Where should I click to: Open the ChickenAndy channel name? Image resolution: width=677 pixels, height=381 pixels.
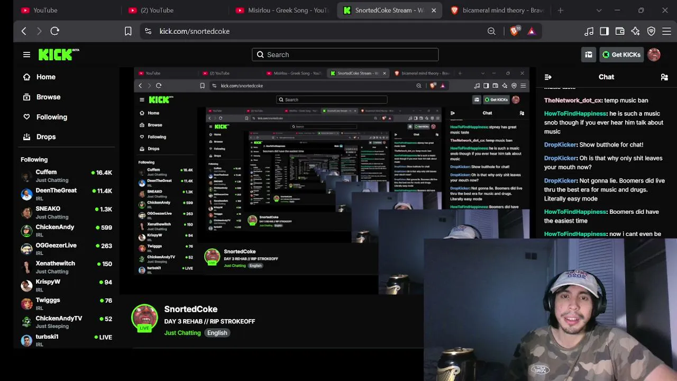(55, 227)
